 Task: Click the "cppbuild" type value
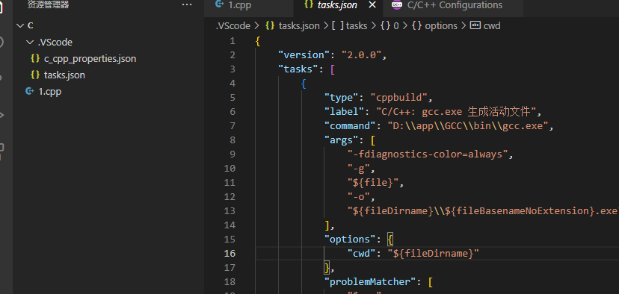(x=398, y=98)
